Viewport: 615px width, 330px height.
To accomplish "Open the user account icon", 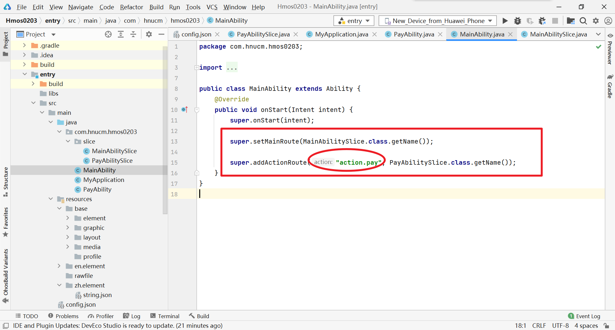I will [x=608, y=21].
